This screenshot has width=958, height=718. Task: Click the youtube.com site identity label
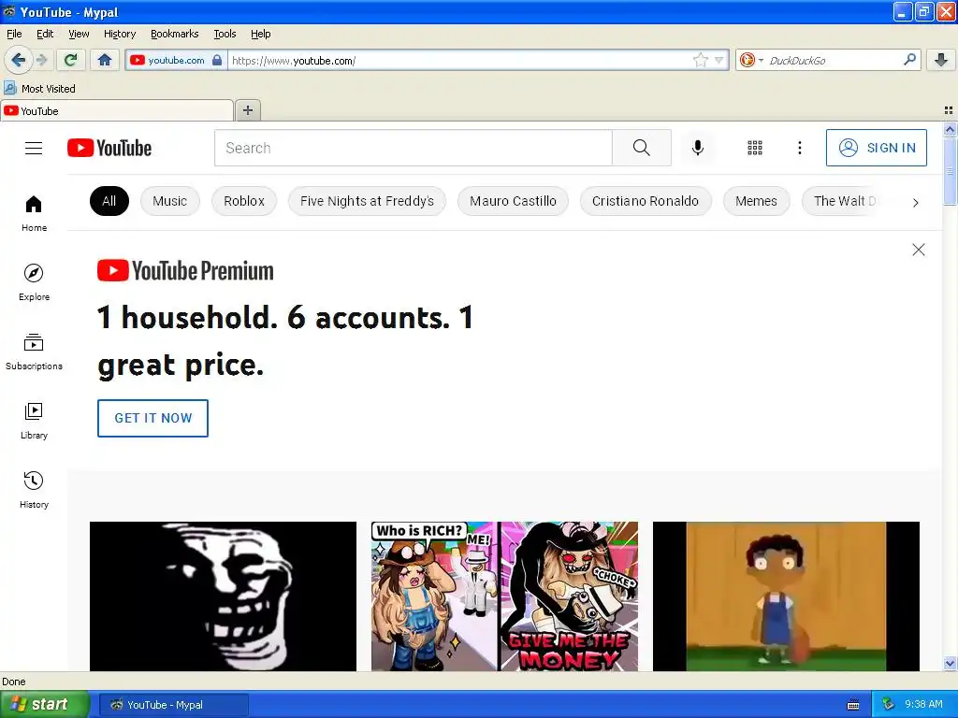point(176,60)
